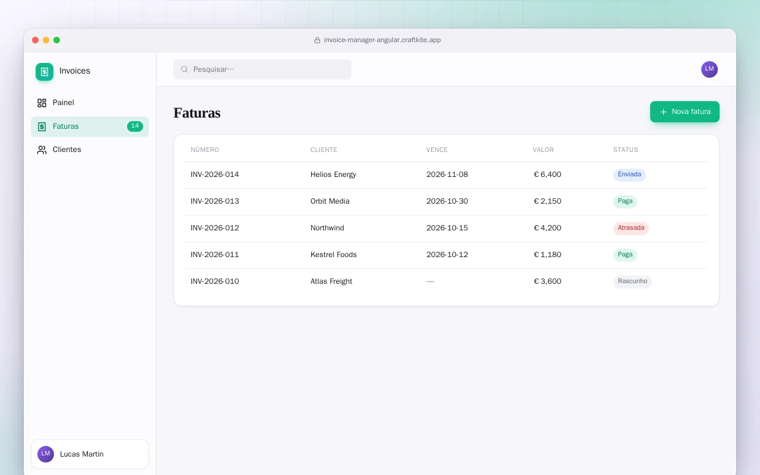This screenshot has width=760, height=475.
Task: Click the Faturas receipt icon in sidebar
Action: click(x=42, y=126)
